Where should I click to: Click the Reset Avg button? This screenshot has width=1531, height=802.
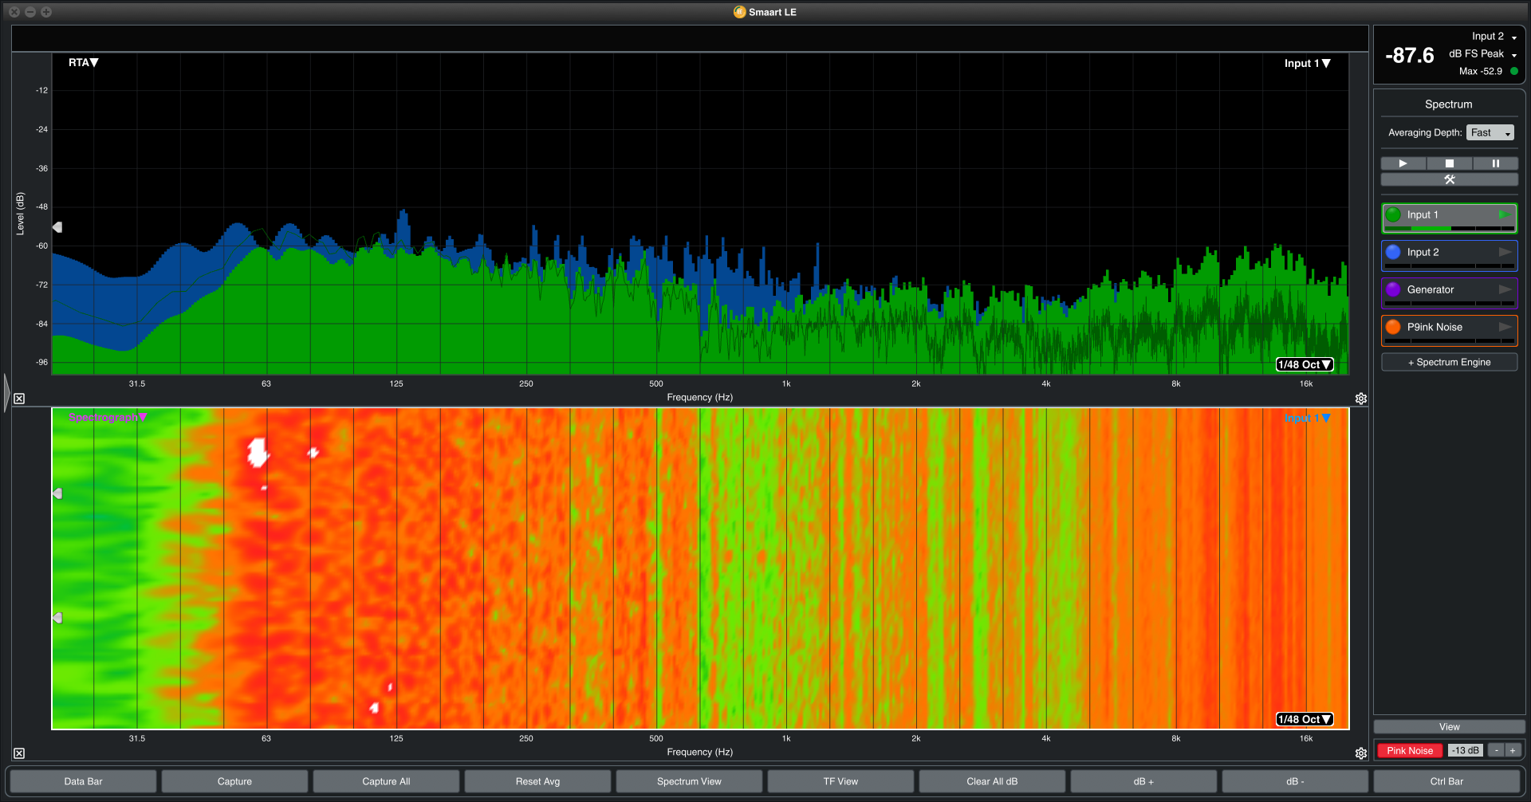(537, 781)
